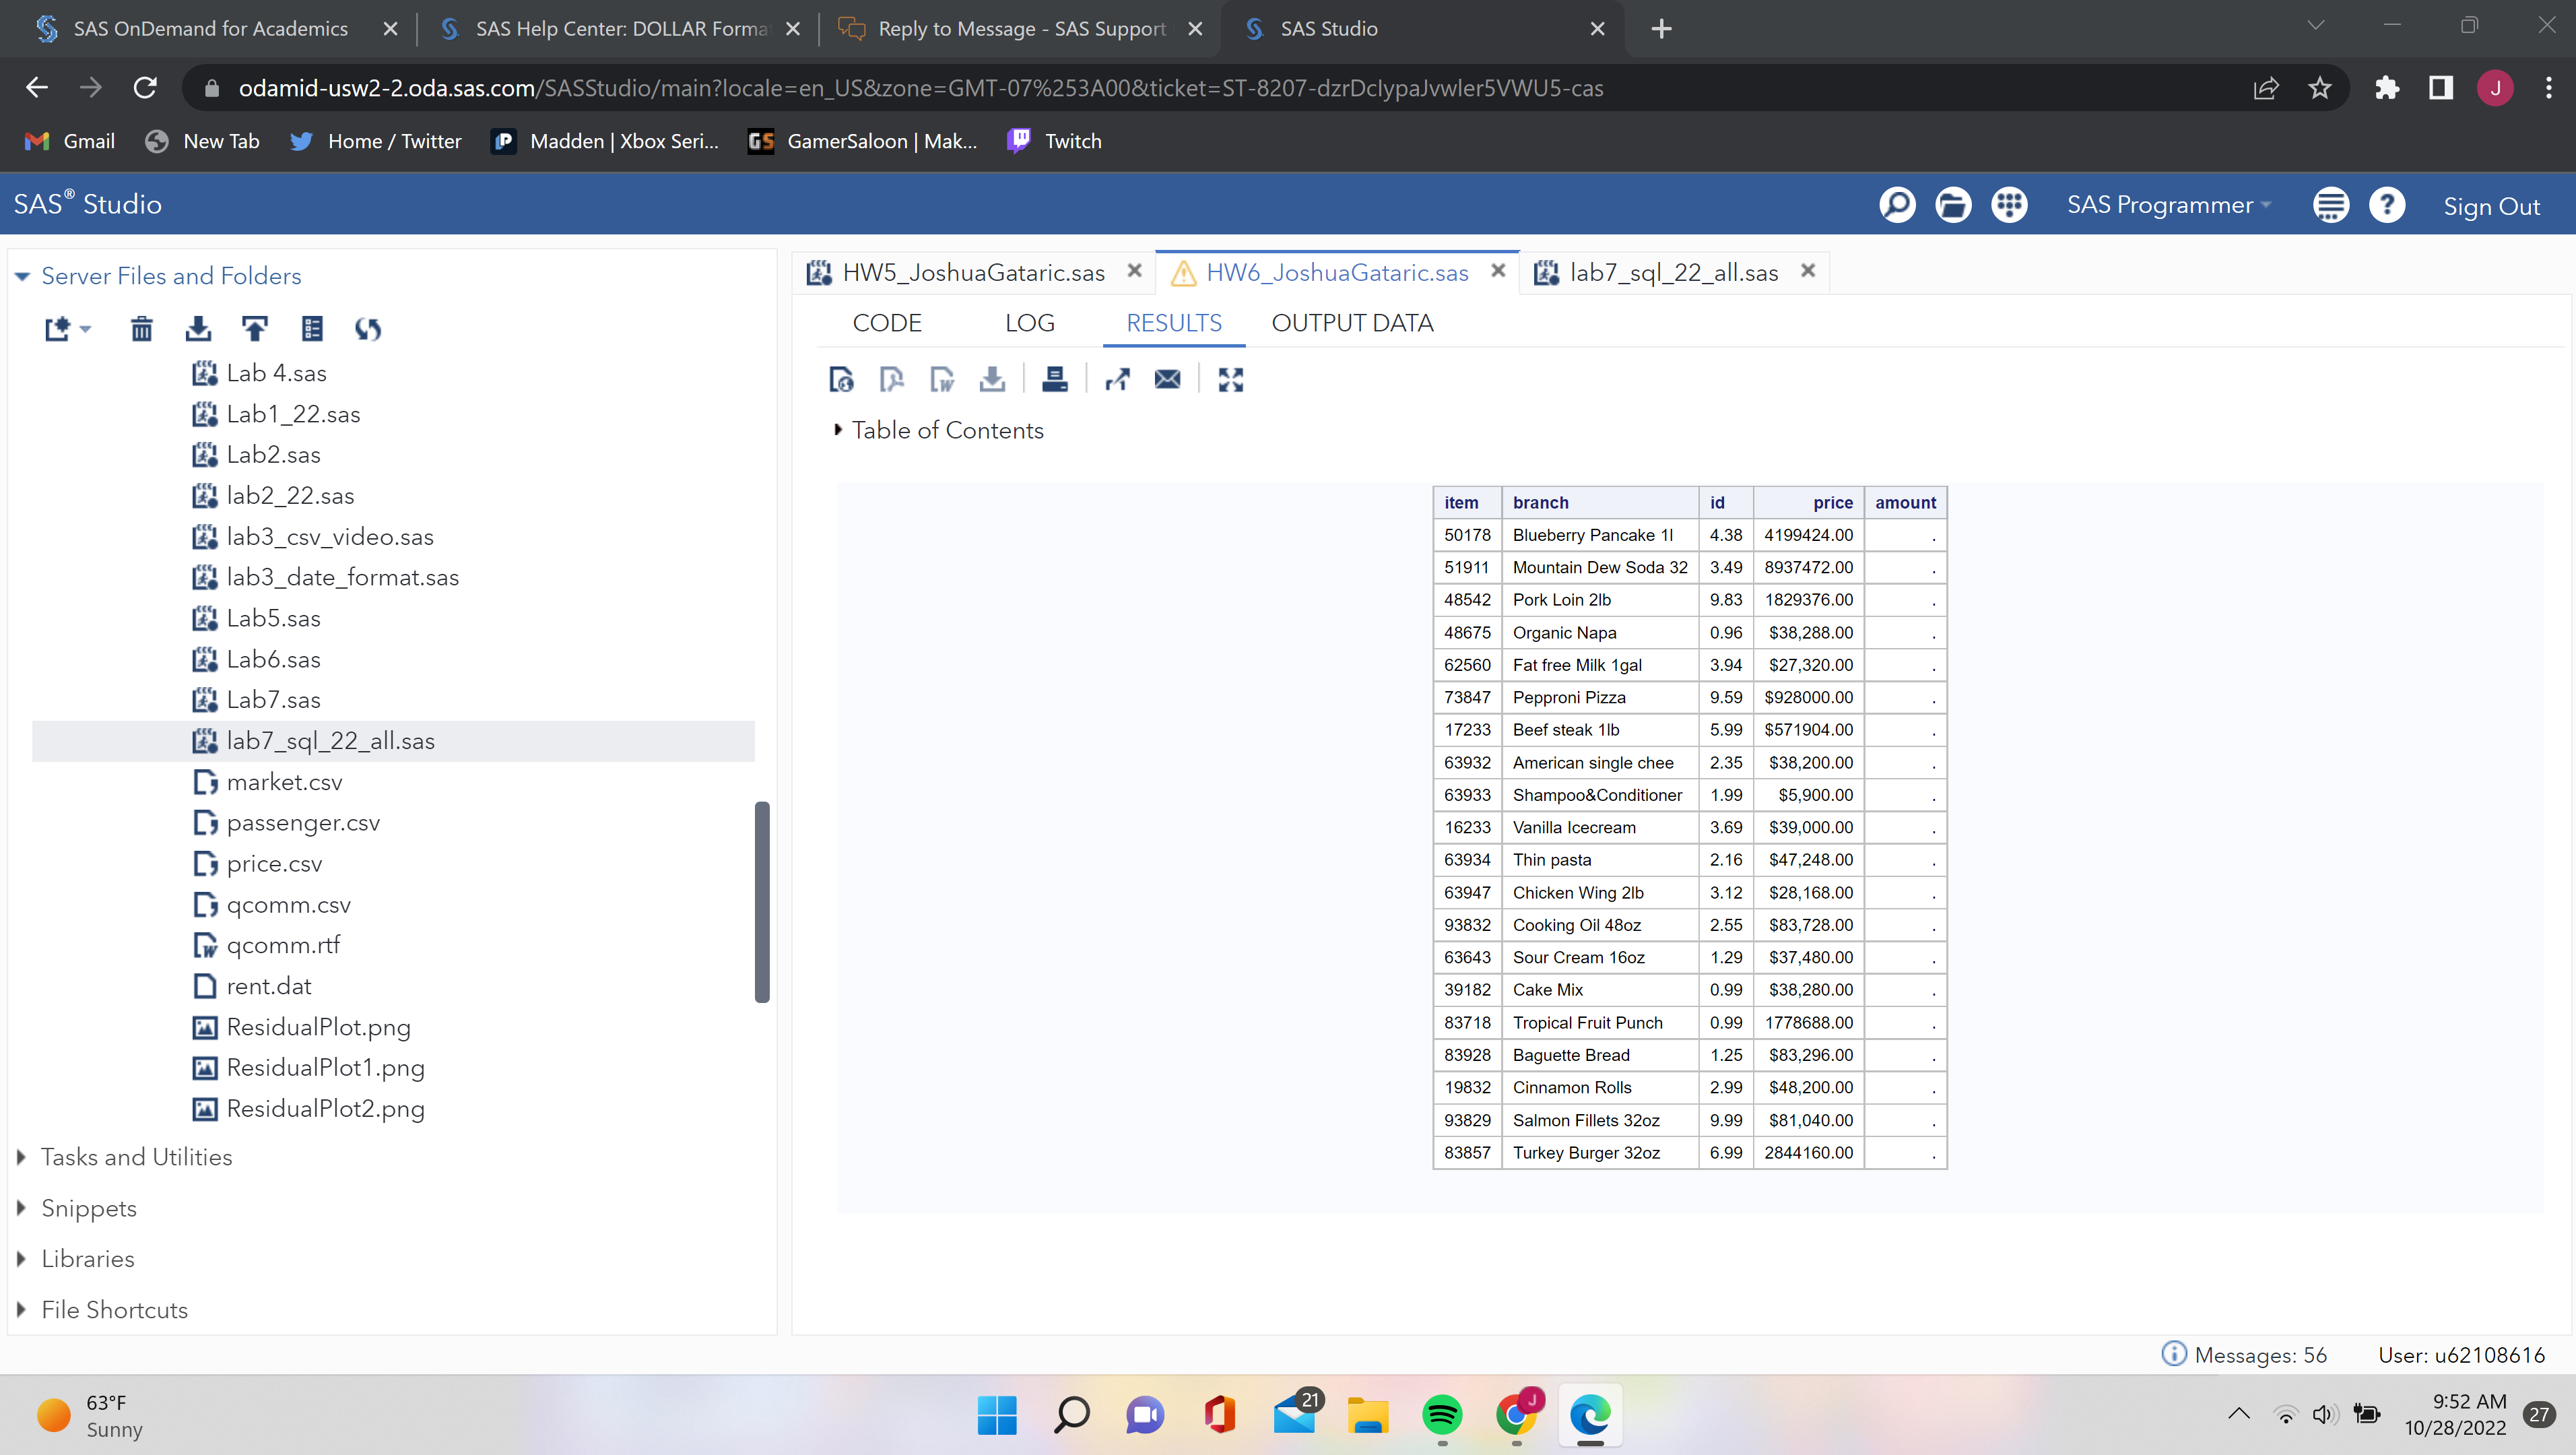This screenshot has width=2576, height=1455.
Task: Click the refresh icon in Server Files toolbar
Action: pos(367,329)
